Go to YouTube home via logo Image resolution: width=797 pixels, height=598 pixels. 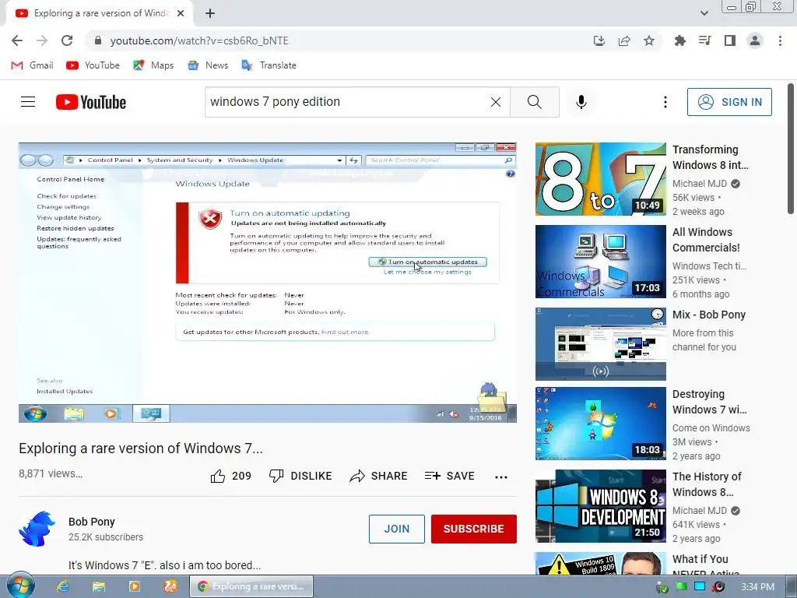click(91, 102)
